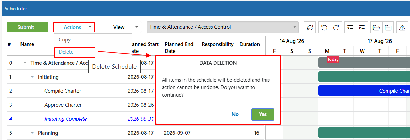
Task: Click the green Submit button
Action: coord(27,27)
